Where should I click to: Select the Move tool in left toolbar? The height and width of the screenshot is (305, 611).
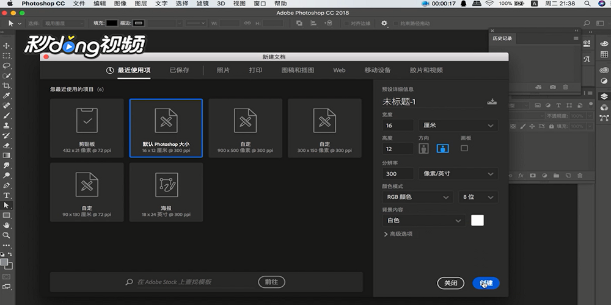6,46
